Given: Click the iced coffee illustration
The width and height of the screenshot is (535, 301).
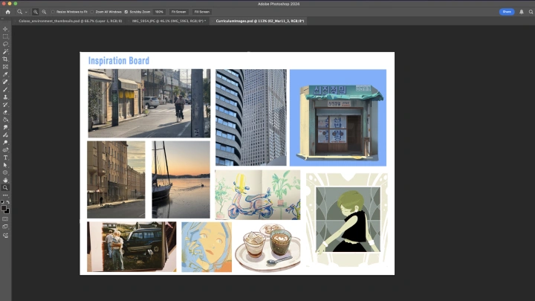Looking at the screenshot, I should [x=267, y=247].
